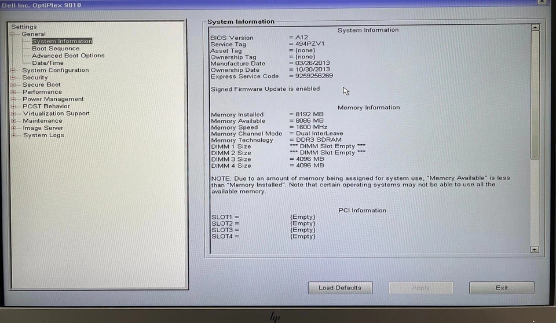Select Secure Boot category label
The width and height of the screenshot is (556, 323).
tap(42, 85)
